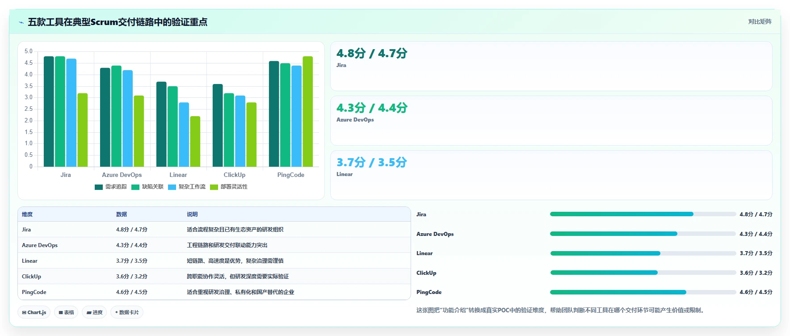Click the PingCode progress bar
This screenshot has width=790, height=336.
[x=643, y=292]
